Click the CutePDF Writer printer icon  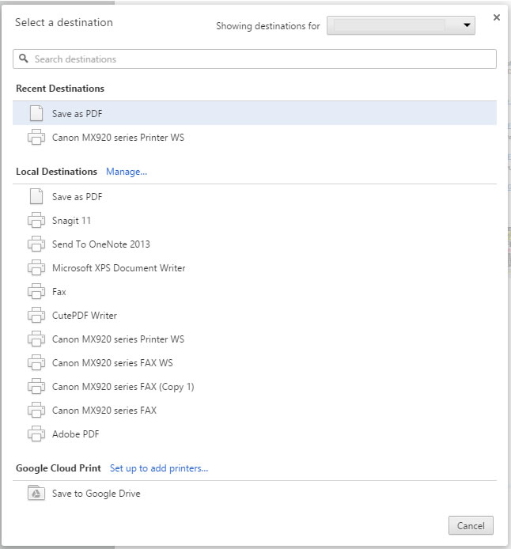point(36,315)
